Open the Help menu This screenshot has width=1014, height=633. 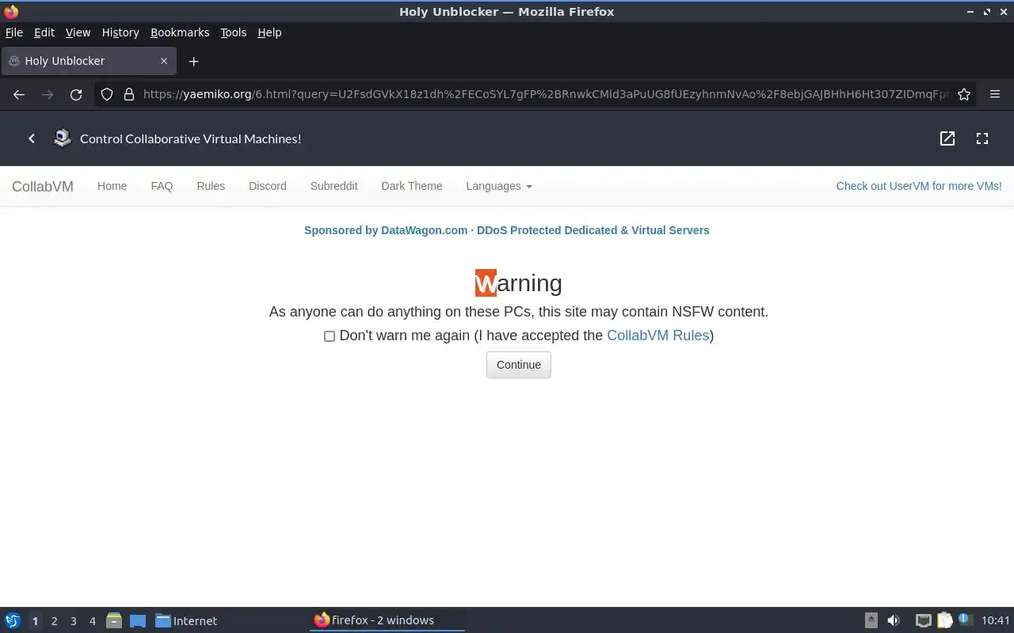tap(269, 32)
